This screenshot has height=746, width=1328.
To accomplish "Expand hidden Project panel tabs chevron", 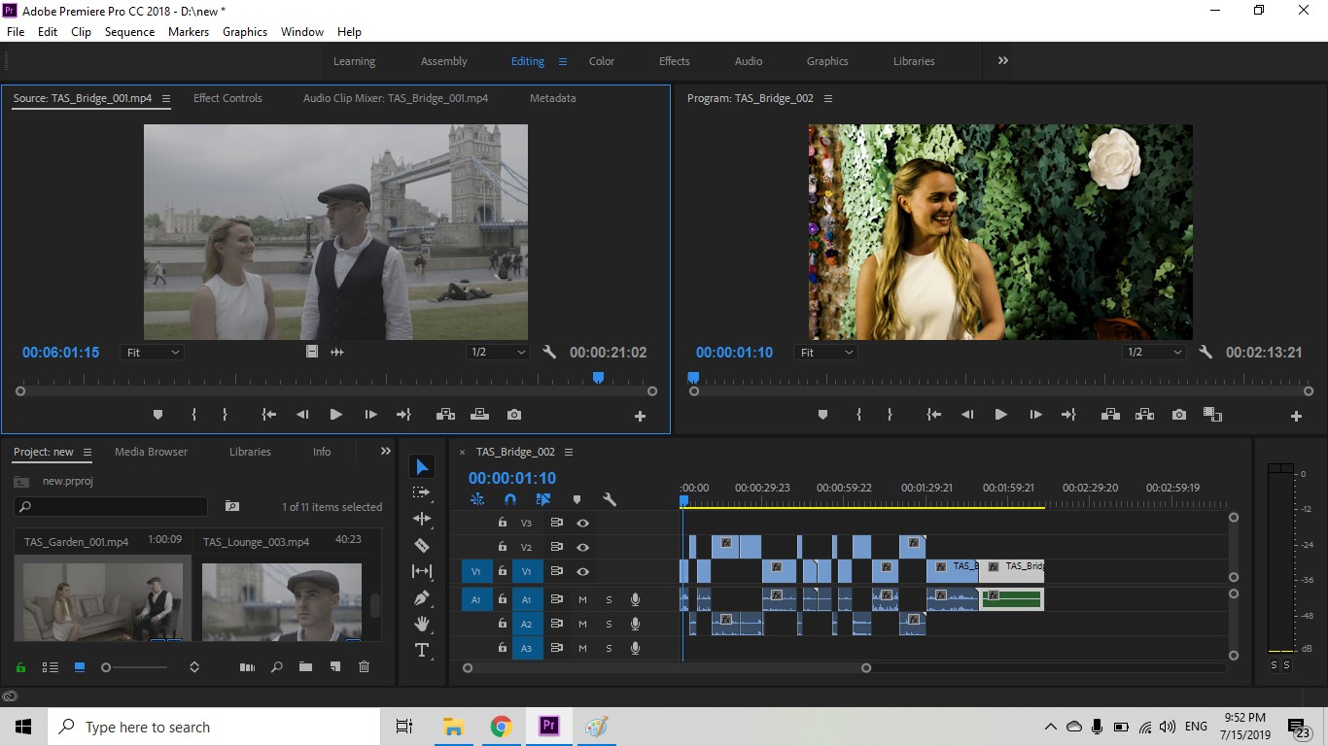I will (x=385, y=452).
